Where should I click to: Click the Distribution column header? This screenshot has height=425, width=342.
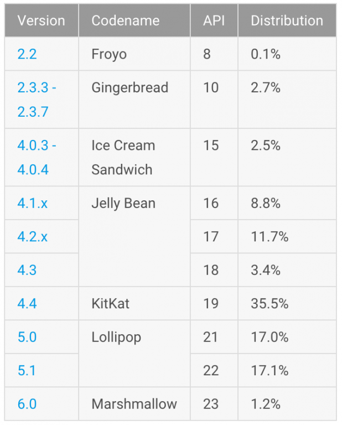[x=287, y=21]
